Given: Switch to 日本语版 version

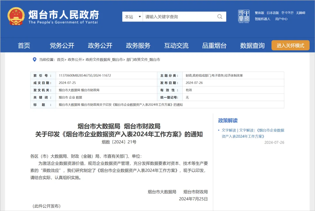Looking at the screenshot, I should [x=273, y=13].
